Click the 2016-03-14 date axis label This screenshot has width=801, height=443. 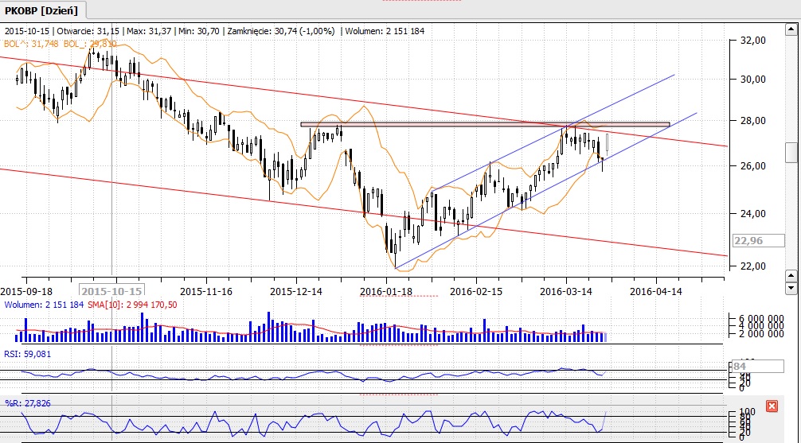(566, 291)
